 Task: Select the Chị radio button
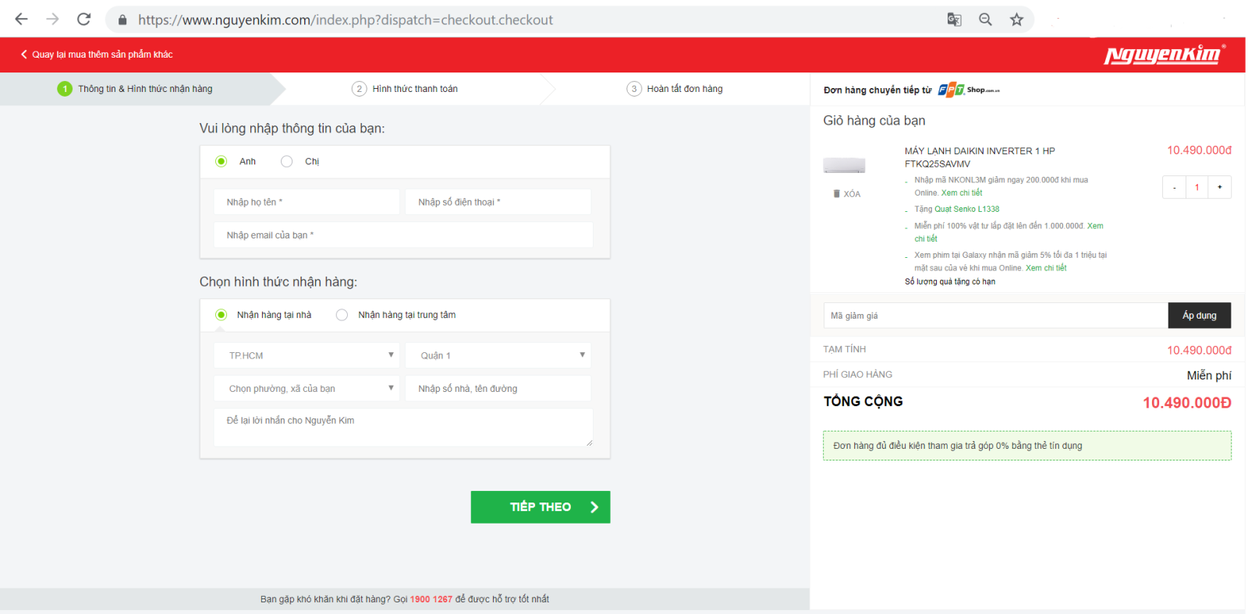click(287, 161)
